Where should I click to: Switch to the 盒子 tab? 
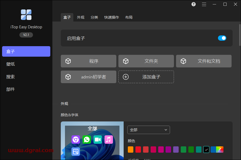click(67, 17)
